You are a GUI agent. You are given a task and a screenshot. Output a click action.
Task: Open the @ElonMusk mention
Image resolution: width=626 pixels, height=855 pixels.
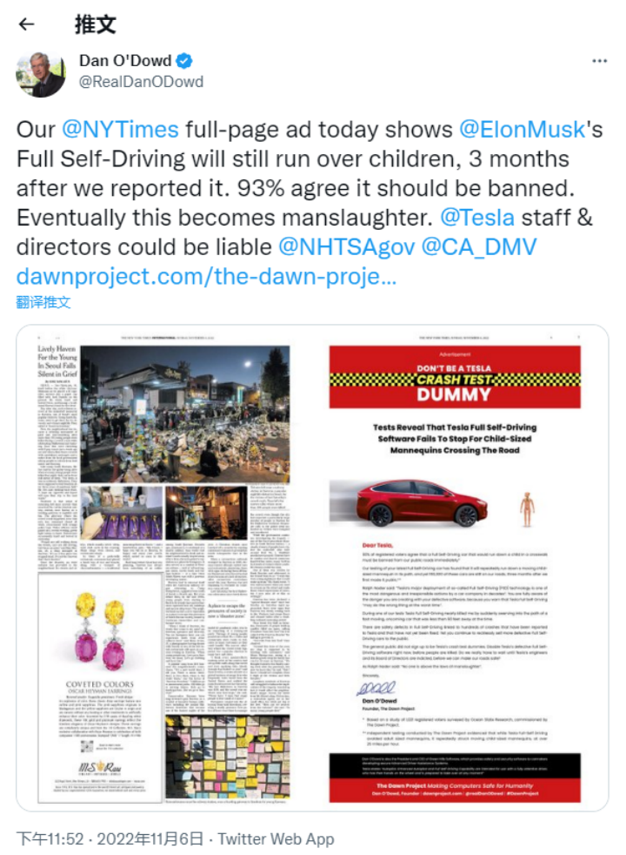click(522, 130)
